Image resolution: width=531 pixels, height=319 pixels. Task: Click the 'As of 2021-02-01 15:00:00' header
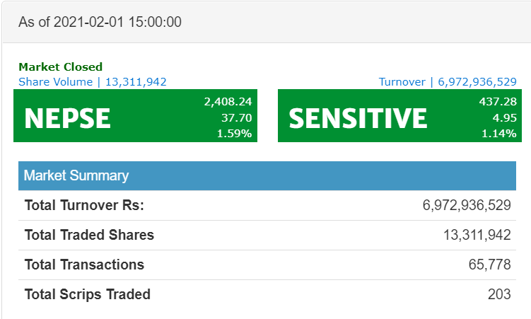coord(100,22)
